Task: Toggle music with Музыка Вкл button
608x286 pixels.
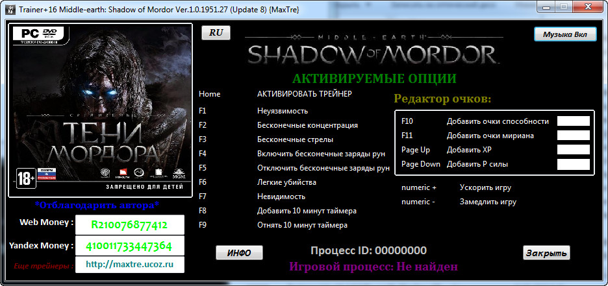Action: (566, 34)
